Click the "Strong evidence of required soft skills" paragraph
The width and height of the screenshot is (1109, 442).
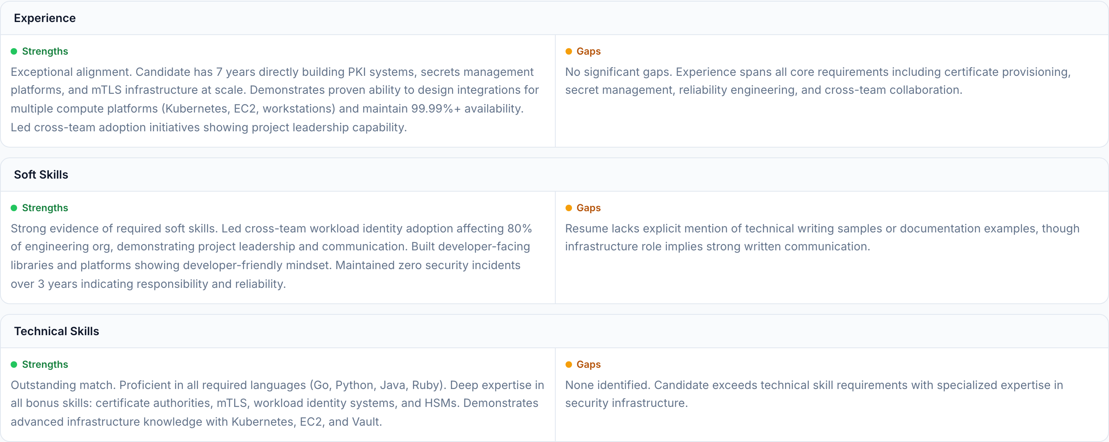pyautogui.click(x=271, y=256)
